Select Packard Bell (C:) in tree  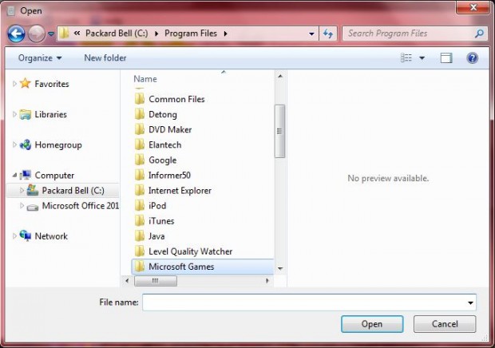pos(73,191)
